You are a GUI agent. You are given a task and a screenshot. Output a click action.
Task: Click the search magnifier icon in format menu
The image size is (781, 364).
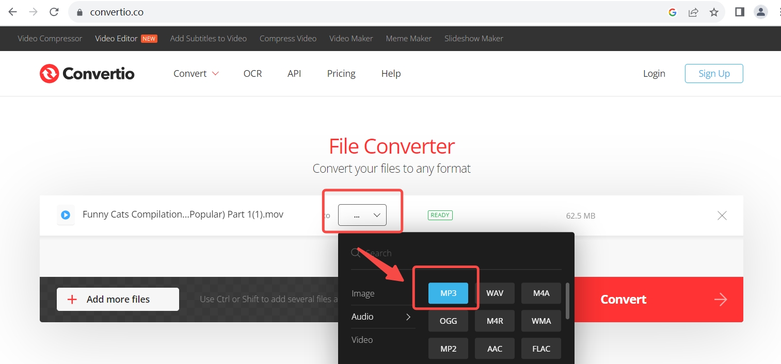(x=355, y=253)
